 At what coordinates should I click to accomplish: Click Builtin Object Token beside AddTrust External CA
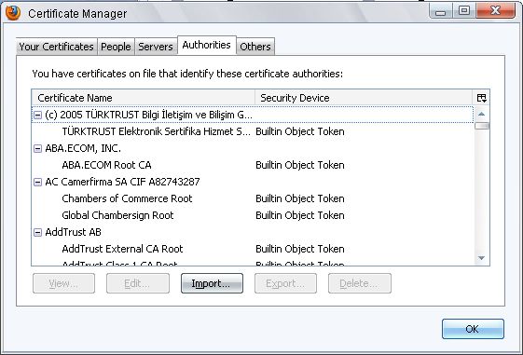[300, 249]
